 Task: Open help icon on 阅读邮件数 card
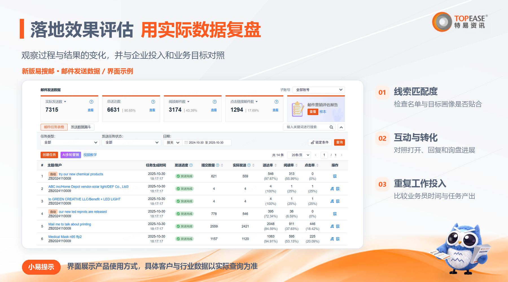click(215, 102)
